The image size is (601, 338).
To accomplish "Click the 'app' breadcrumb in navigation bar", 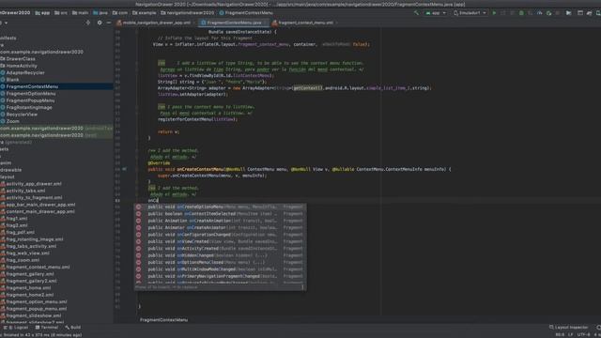I will point(42,13).
